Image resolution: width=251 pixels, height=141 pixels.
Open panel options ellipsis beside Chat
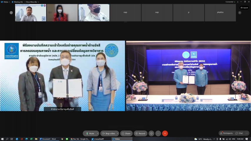click(x=247, y=133)
